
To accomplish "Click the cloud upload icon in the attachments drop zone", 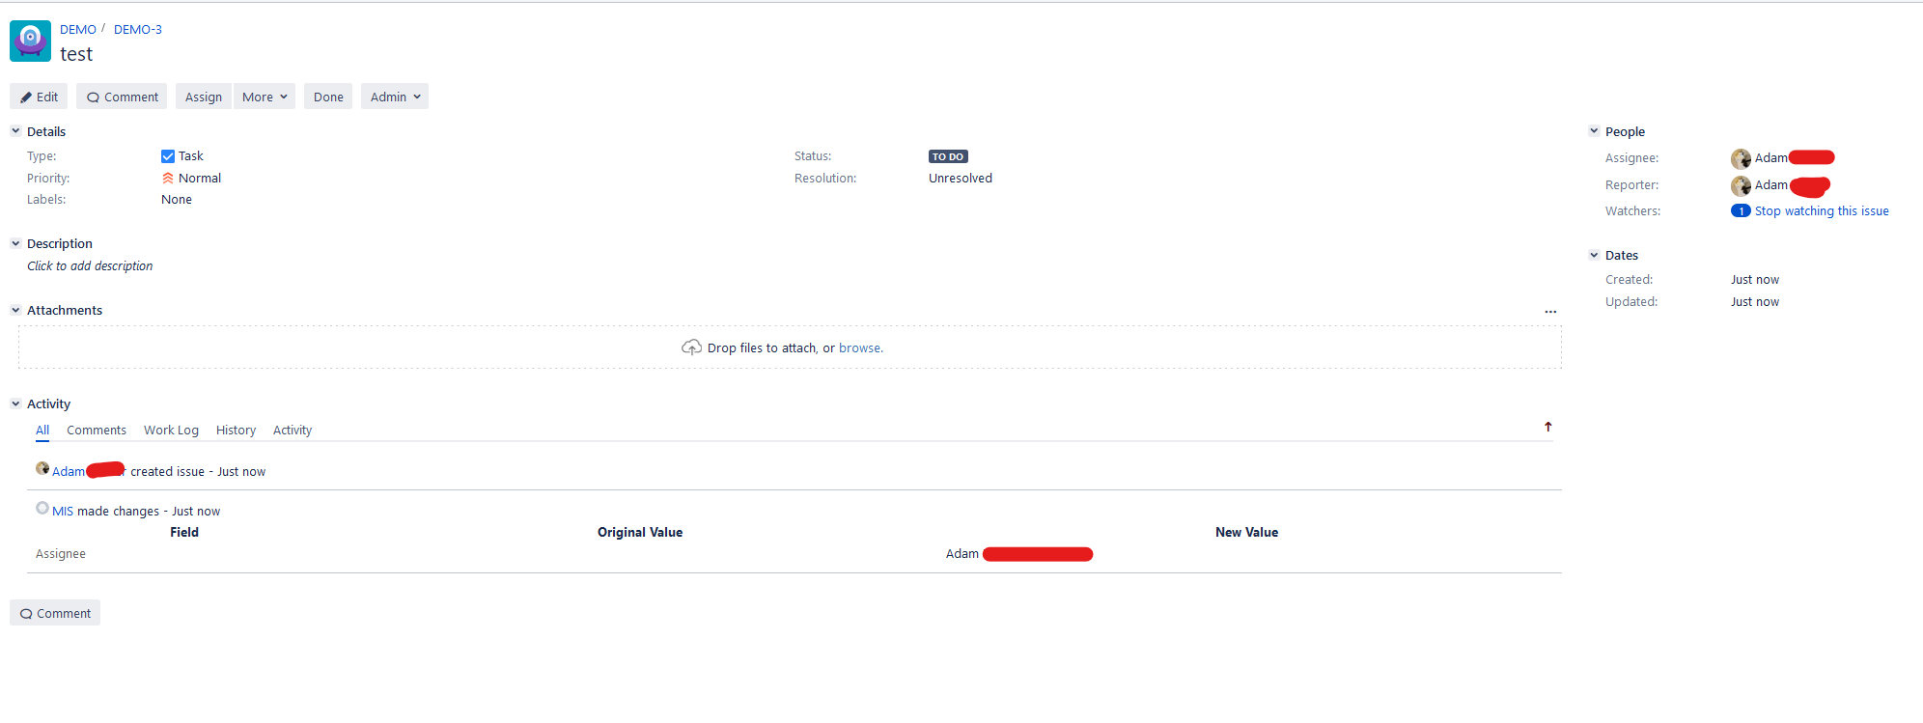I will click(x=691, y=348).
